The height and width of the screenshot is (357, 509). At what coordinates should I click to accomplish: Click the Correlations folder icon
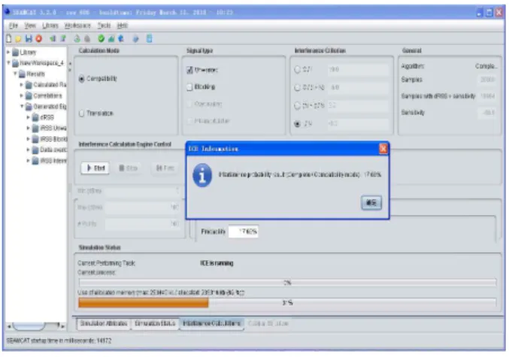[29, 95]
